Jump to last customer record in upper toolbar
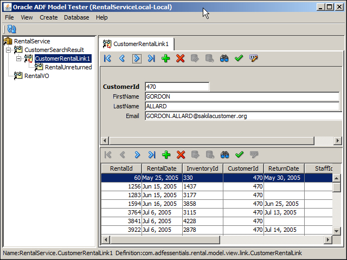Viewport: 347px width, 260px height. click(151, 58)
